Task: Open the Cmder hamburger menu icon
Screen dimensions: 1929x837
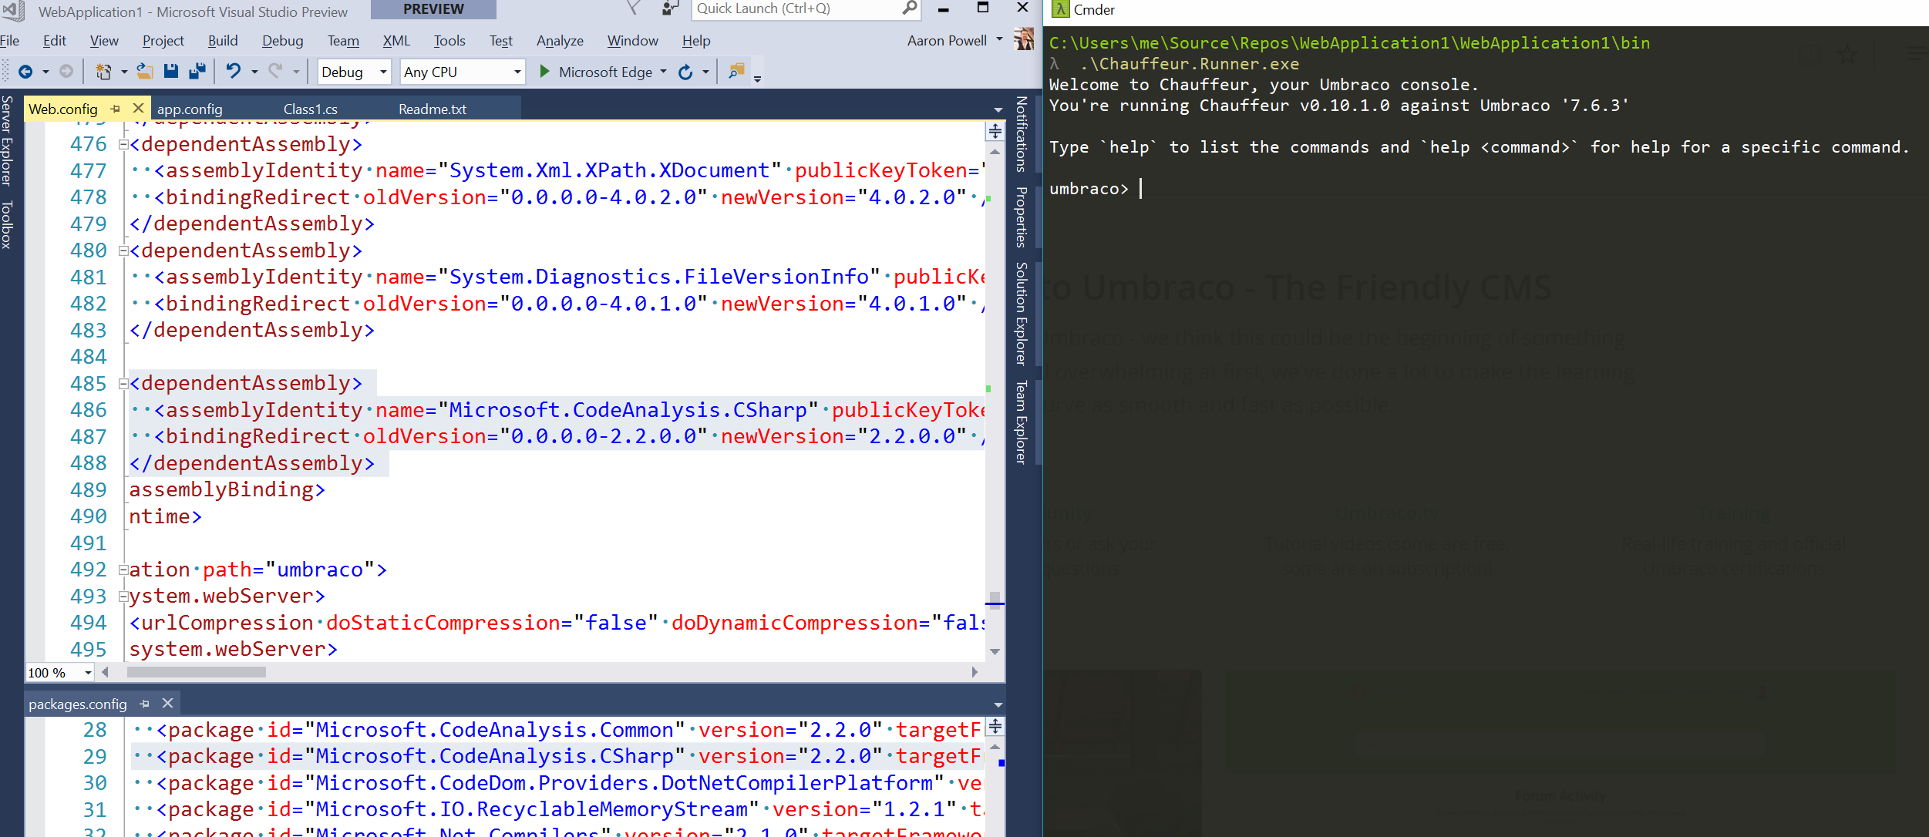Action: (x=1916, y=54)
